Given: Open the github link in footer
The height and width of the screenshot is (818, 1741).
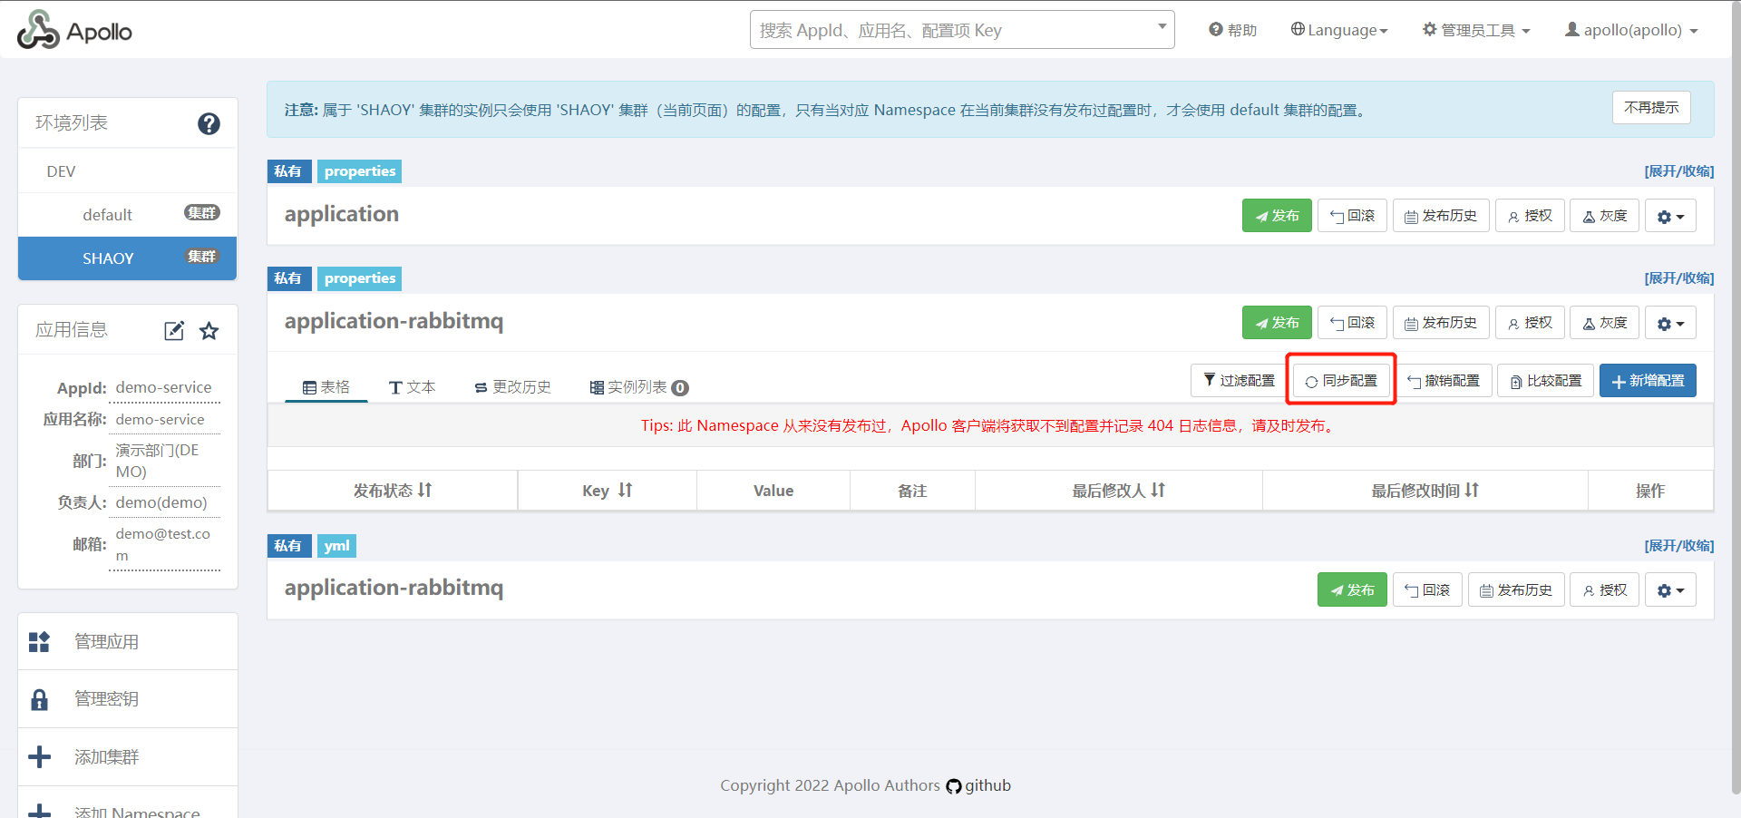Looking at the screenshot, I should click(978, 785).
